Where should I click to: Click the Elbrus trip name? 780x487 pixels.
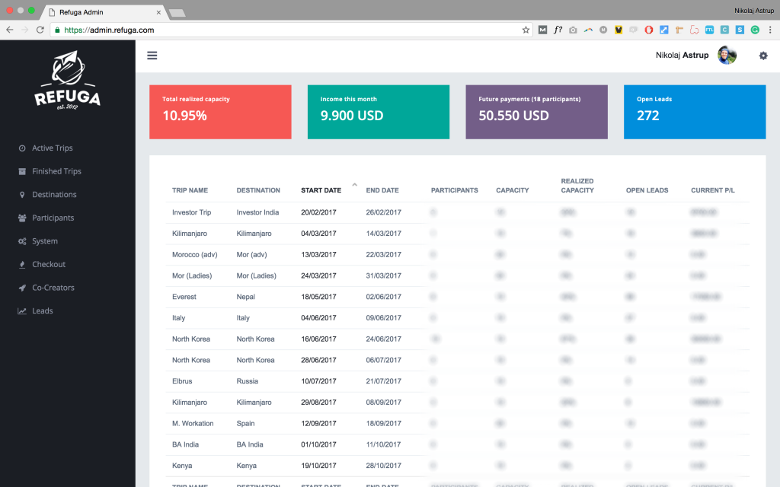click(182, 381)
